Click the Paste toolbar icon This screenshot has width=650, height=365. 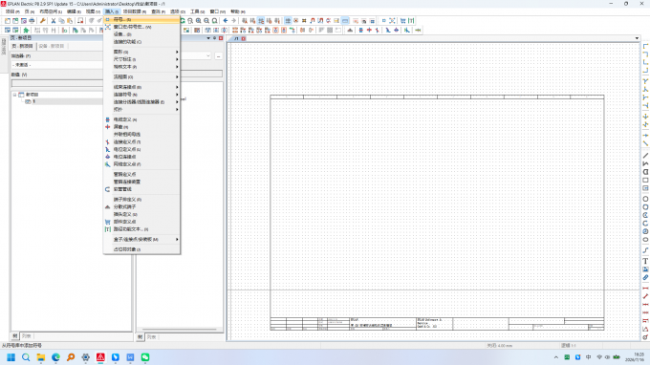click(x=70, y=21)
